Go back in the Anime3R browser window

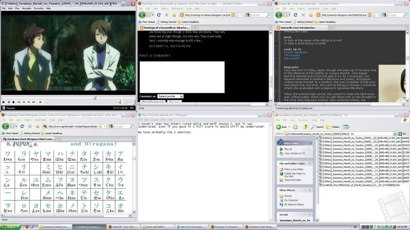click(x=279, y=15)
